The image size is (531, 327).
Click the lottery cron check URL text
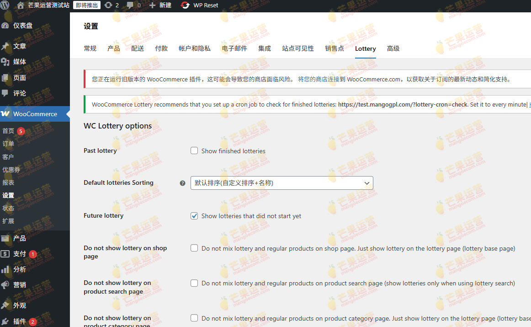coord(403,105)
